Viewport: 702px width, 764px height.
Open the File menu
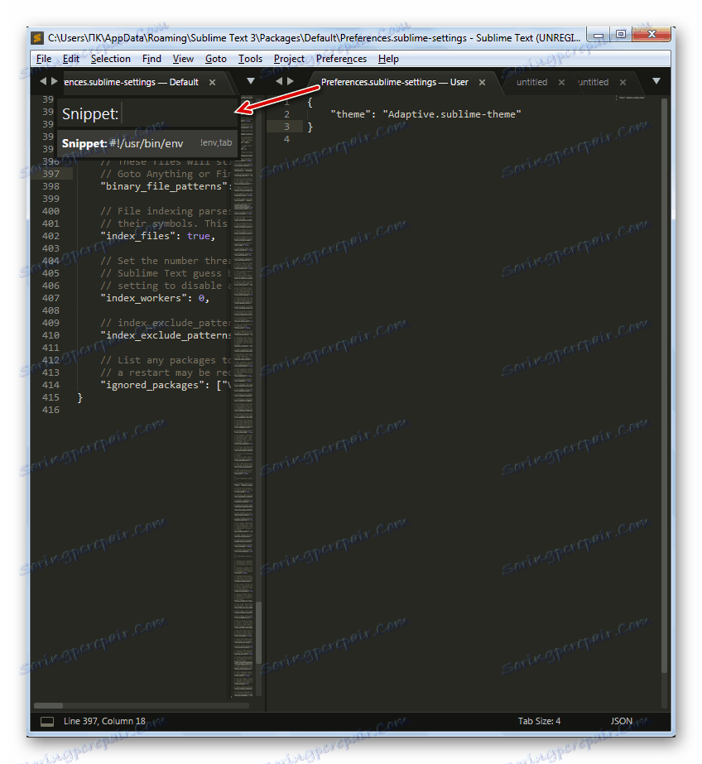(43, 59)
